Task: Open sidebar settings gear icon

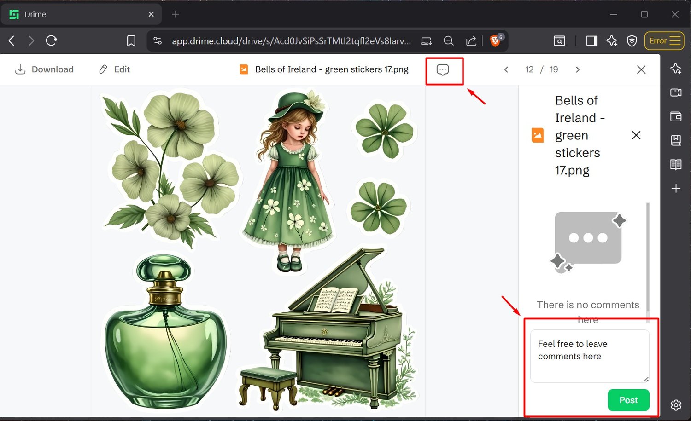Action: [676, 405]
